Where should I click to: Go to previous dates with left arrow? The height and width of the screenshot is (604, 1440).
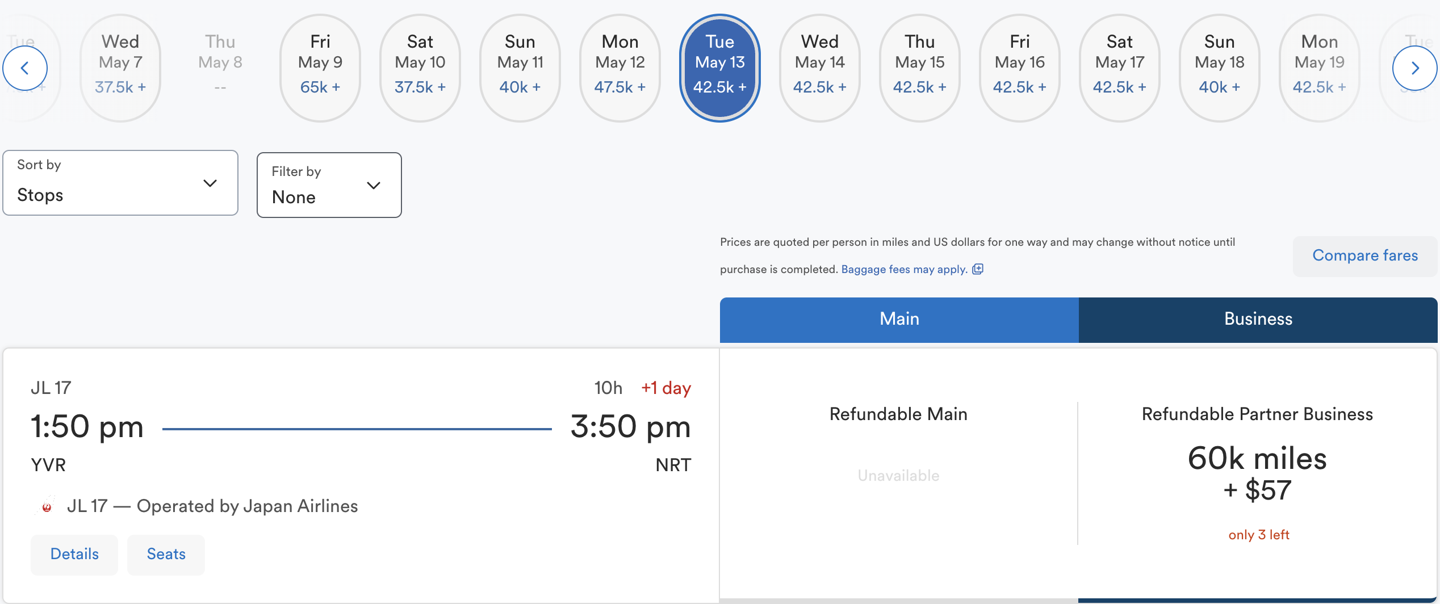[x=25, y=68]
